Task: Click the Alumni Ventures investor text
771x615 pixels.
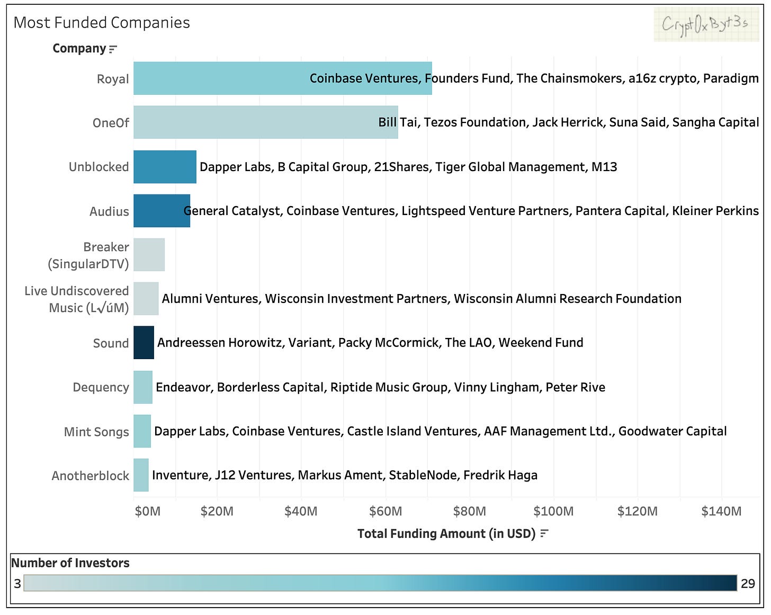Action: [x=422, y=299]
